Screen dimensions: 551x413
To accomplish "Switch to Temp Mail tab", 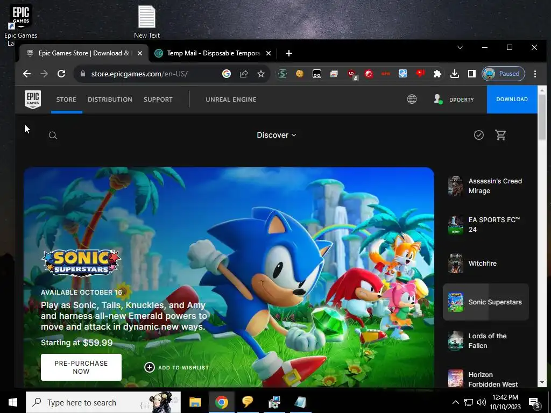I will (x=213, y=53).
